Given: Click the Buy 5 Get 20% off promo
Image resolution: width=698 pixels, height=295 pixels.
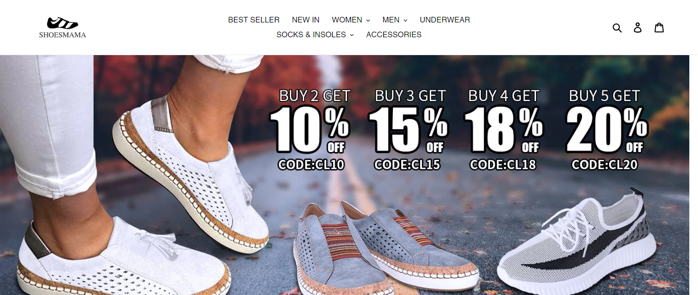Looking at the screenshot, I should pos(606,129).
